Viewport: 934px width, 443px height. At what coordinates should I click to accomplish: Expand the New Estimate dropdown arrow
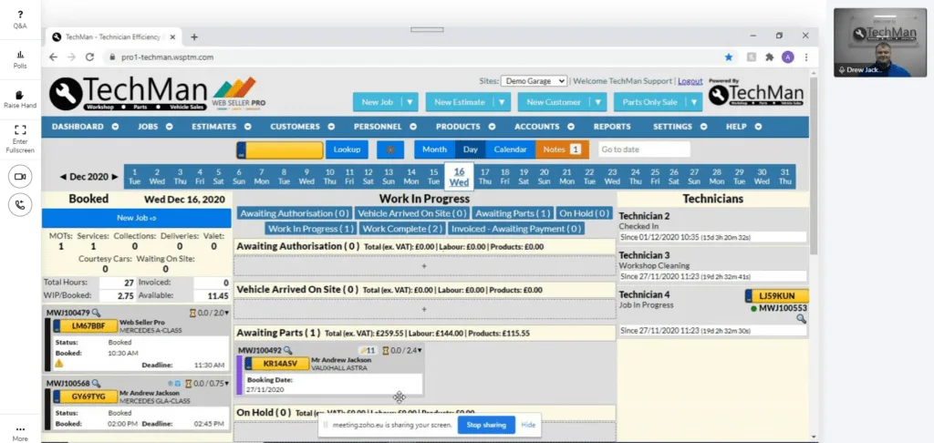pyautogui.click(x=501, y=102)
